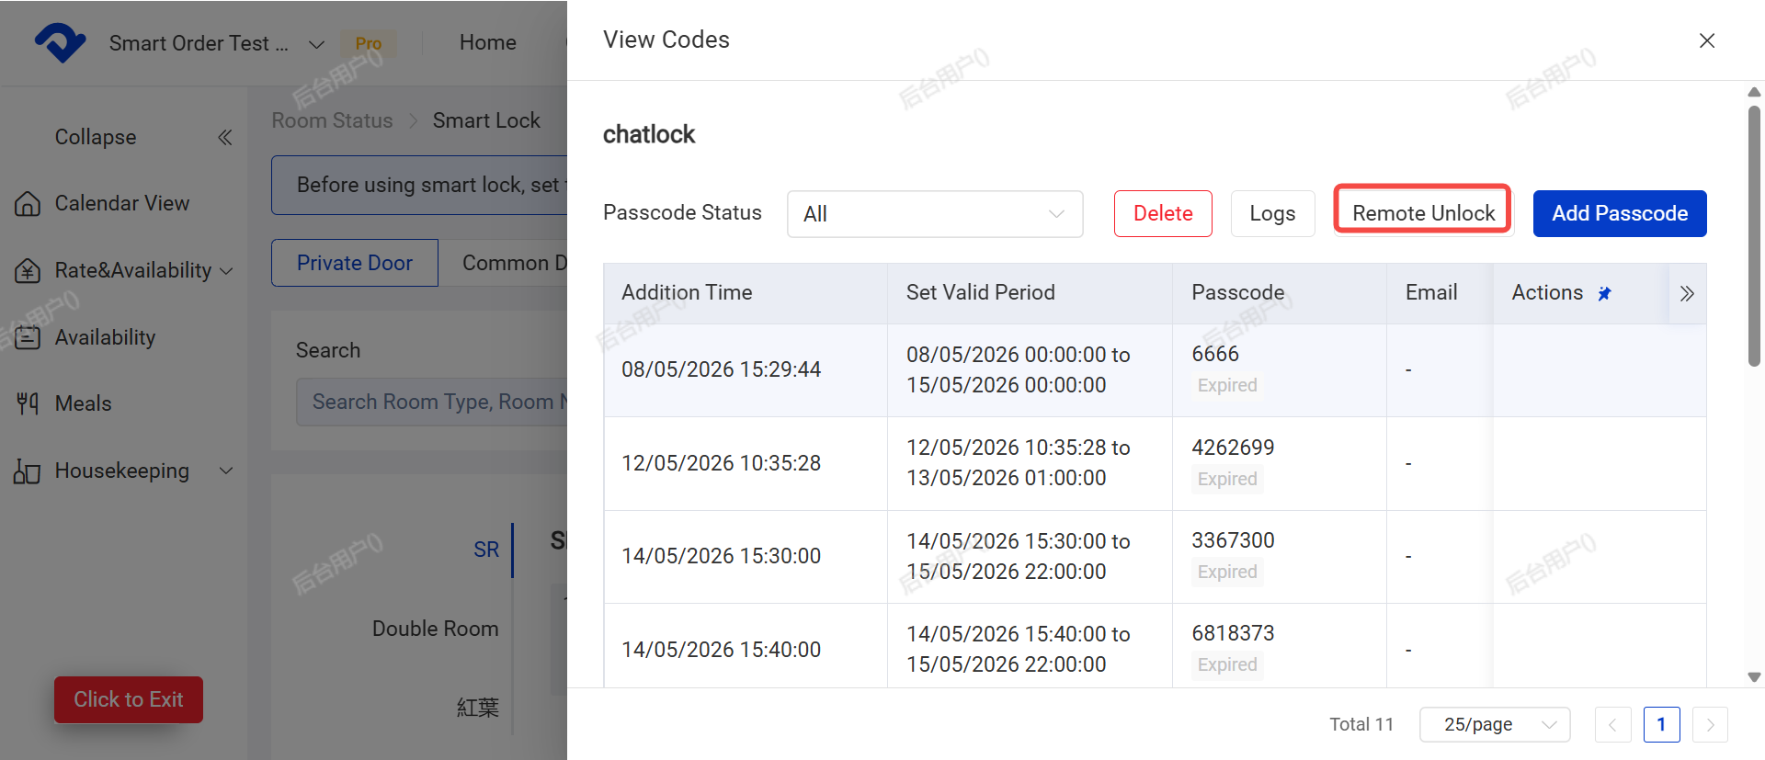
Task: Select page 1 in pagination
Action: click(1661, 724)
